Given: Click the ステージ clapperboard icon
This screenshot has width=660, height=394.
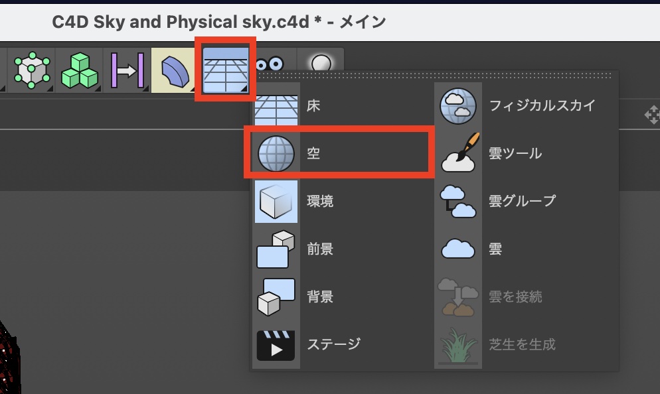Looking at the screenshot, I should (x=276, y=344).
